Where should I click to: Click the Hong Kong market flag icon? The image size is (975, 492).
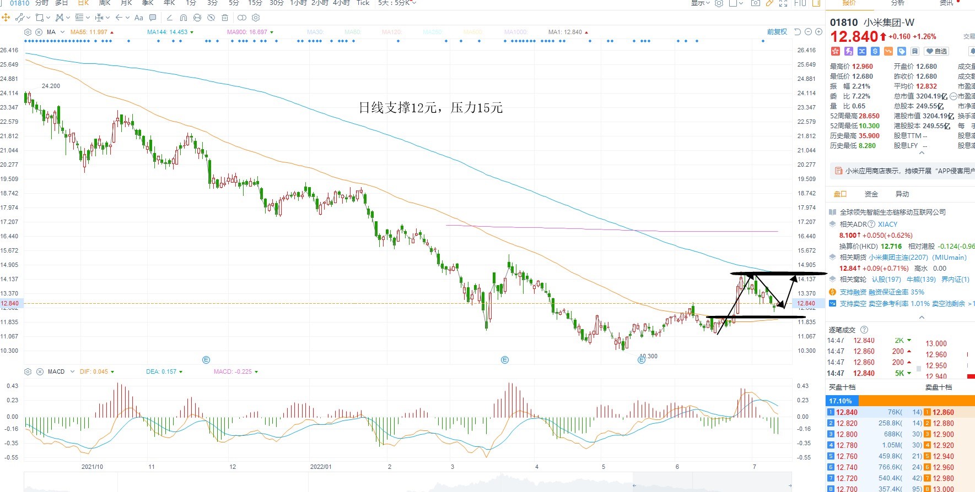pos(836,51)
